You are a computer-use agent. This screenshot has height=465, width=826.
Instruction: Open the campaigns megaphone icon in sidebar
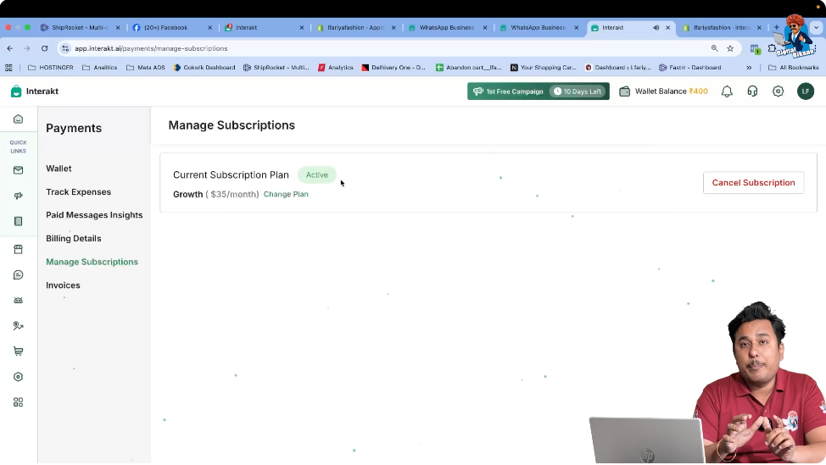click(18, 196)
